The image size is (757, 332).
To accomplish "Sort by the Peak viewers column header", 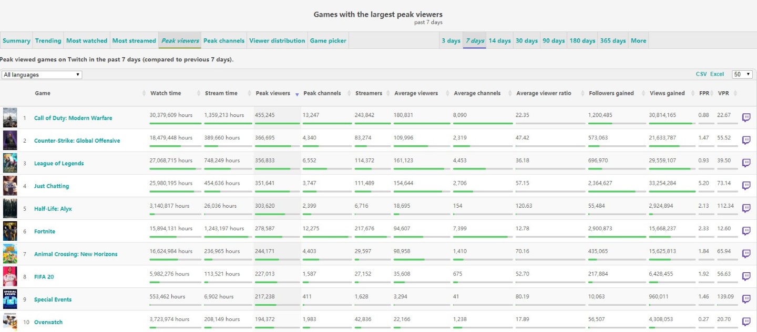I will click(x=273, y=93).
